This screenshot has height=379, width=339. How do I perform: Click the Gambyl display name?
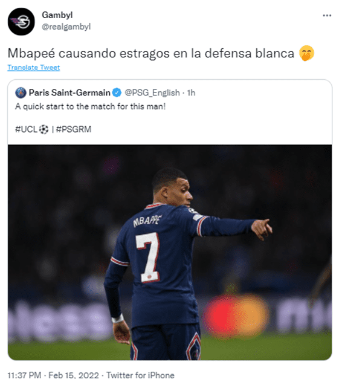click(x=57, y=15)
